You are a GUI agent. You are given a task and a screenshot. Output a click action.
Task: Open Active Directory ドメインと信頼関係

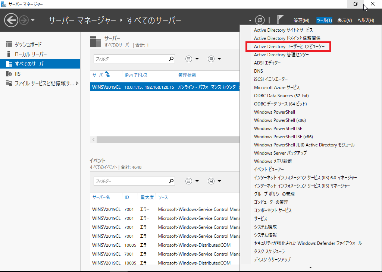[287, 38]
